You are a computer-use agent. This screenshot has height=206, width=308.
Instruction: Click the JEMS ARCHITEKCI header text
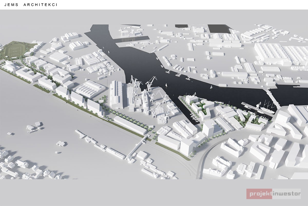click(29, 5)
